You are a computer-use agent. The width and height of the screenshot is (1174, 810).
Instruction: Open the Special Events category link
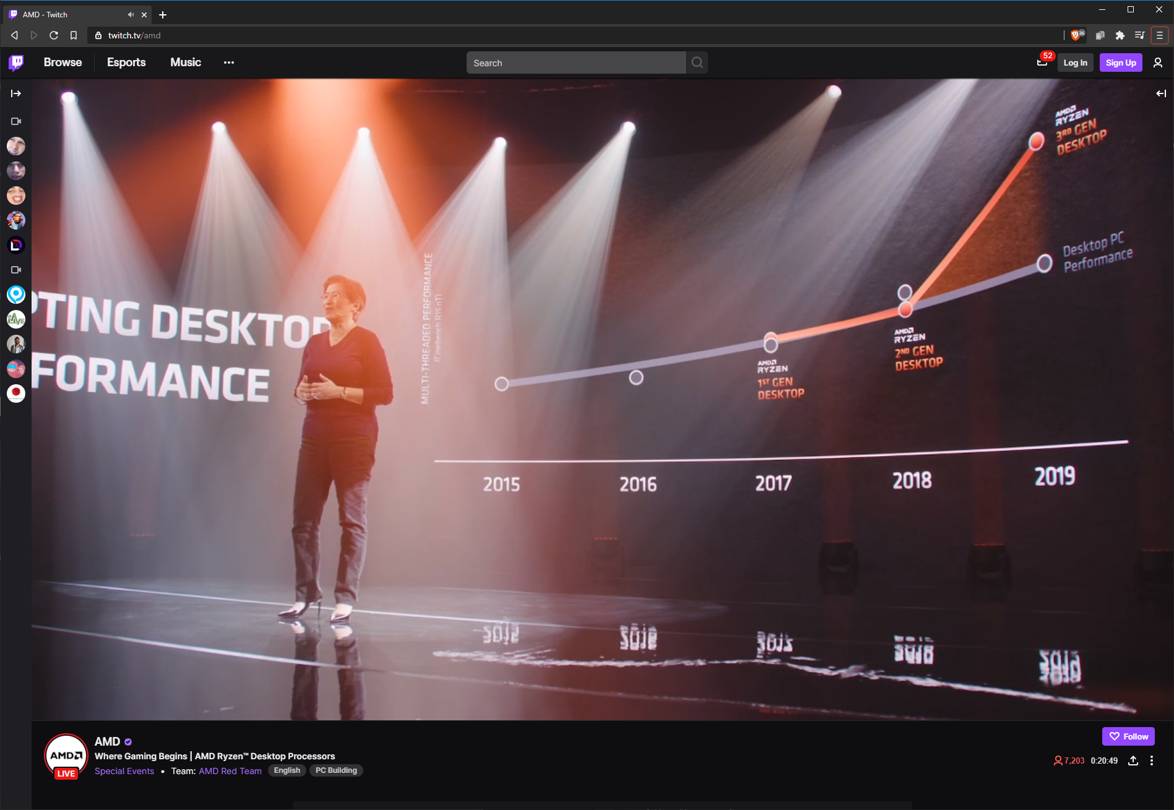tap(124, 771)
